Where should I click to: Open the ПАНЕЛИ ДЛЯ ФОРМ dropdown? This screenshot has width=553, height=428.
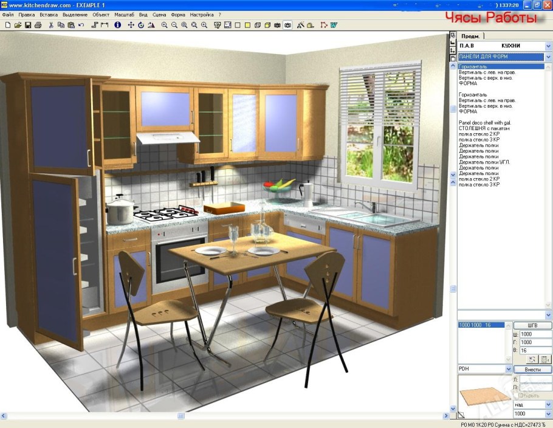click(548, 56)
